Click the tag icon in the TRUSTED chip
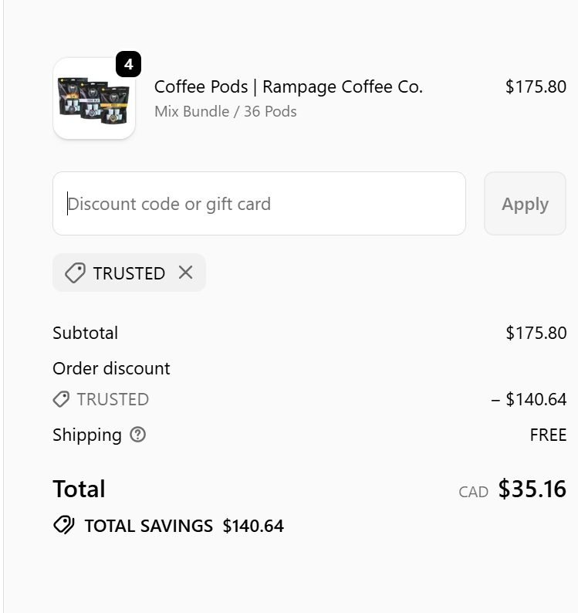 (75, 273)
